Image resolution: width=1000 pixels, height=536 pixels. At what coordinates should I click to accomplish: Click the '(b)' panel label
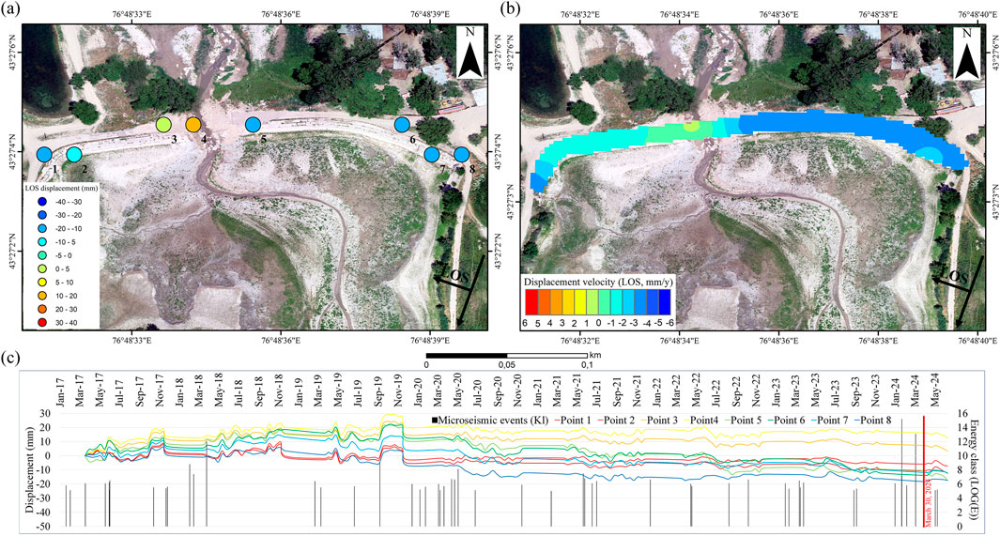[x=510, y=9]
